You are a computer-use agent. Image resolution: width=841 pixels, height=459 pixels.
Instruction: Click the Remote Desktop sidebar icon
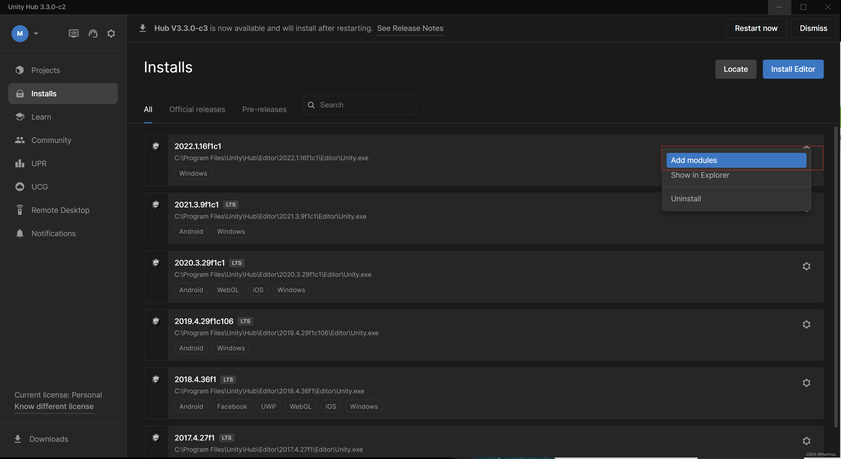point(20,210)
